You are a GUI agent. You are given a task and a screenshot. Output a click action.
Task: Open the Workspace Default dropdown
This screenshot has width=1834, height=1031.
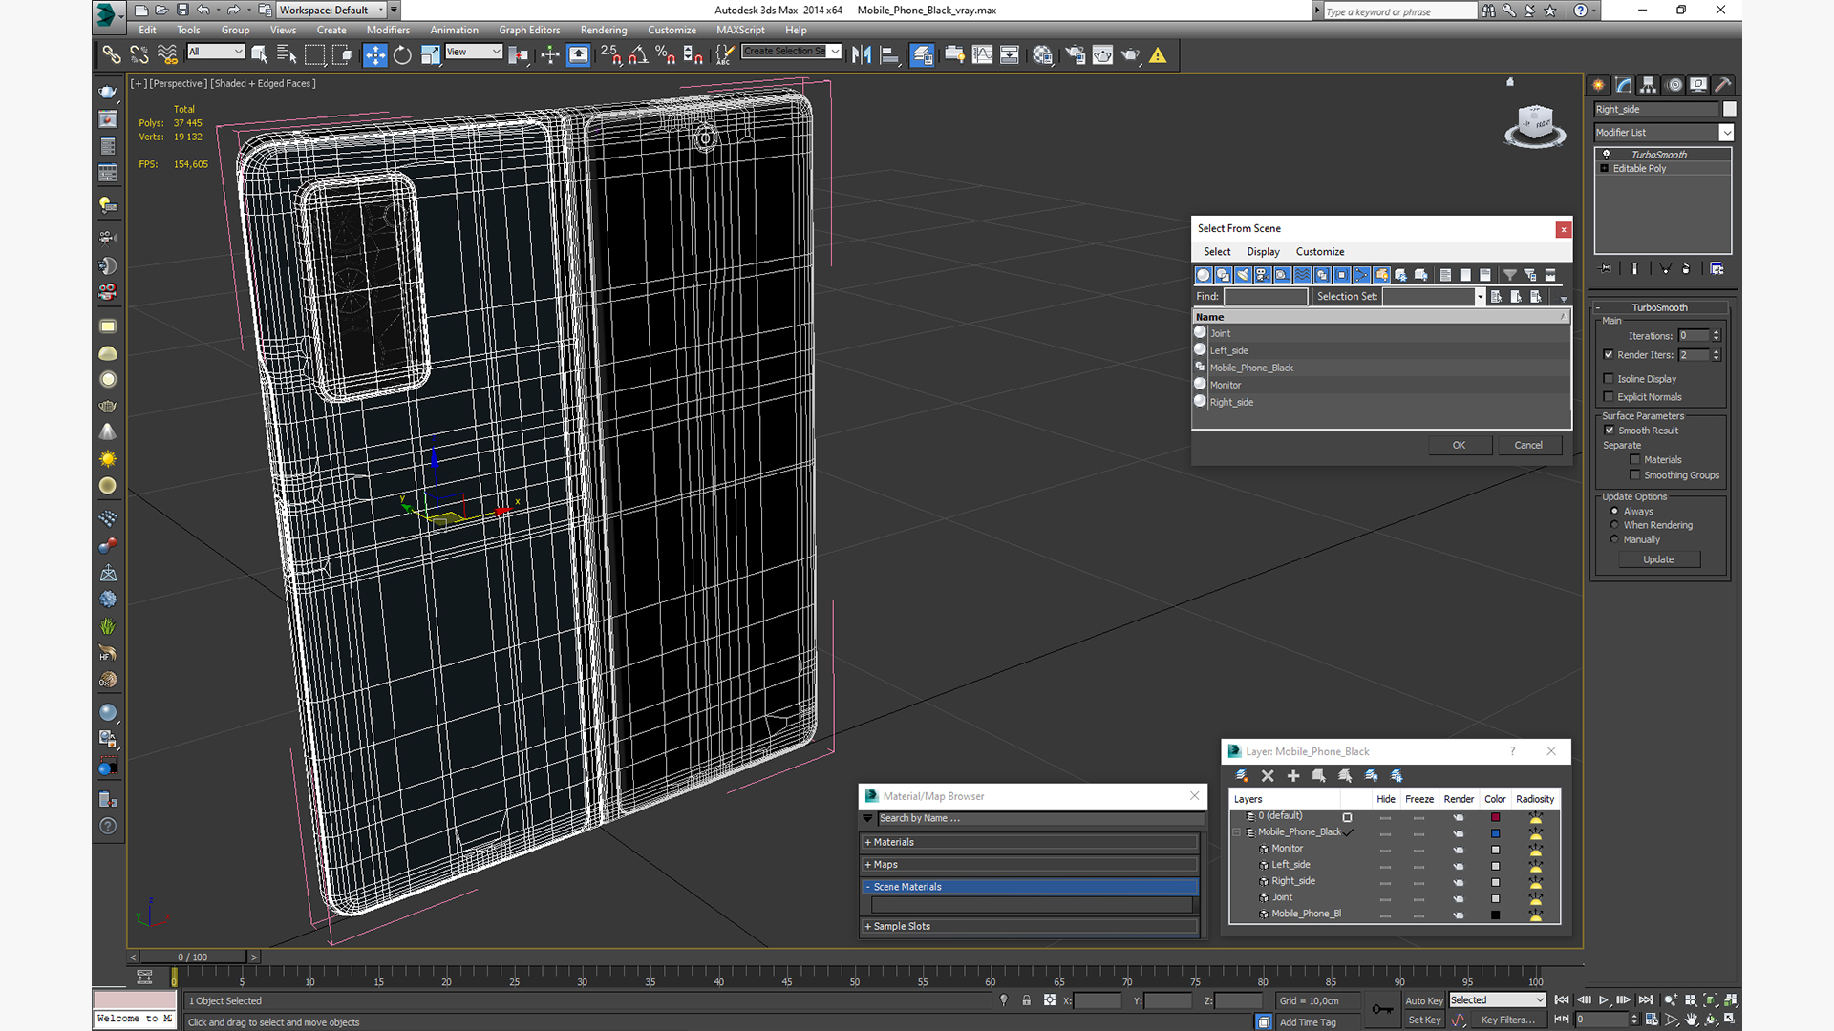pyautogui.click(x=331, y=11)
